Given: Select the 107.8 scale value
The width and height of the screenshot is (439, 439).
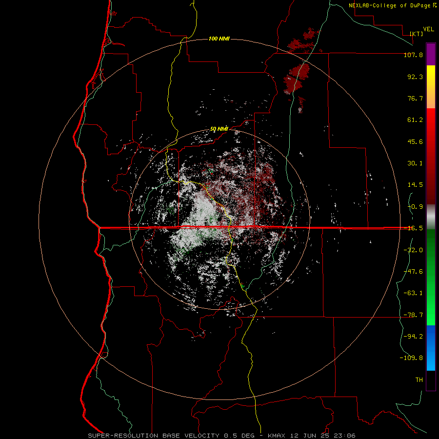Looking at the screenshot, I should coord(413,55).
